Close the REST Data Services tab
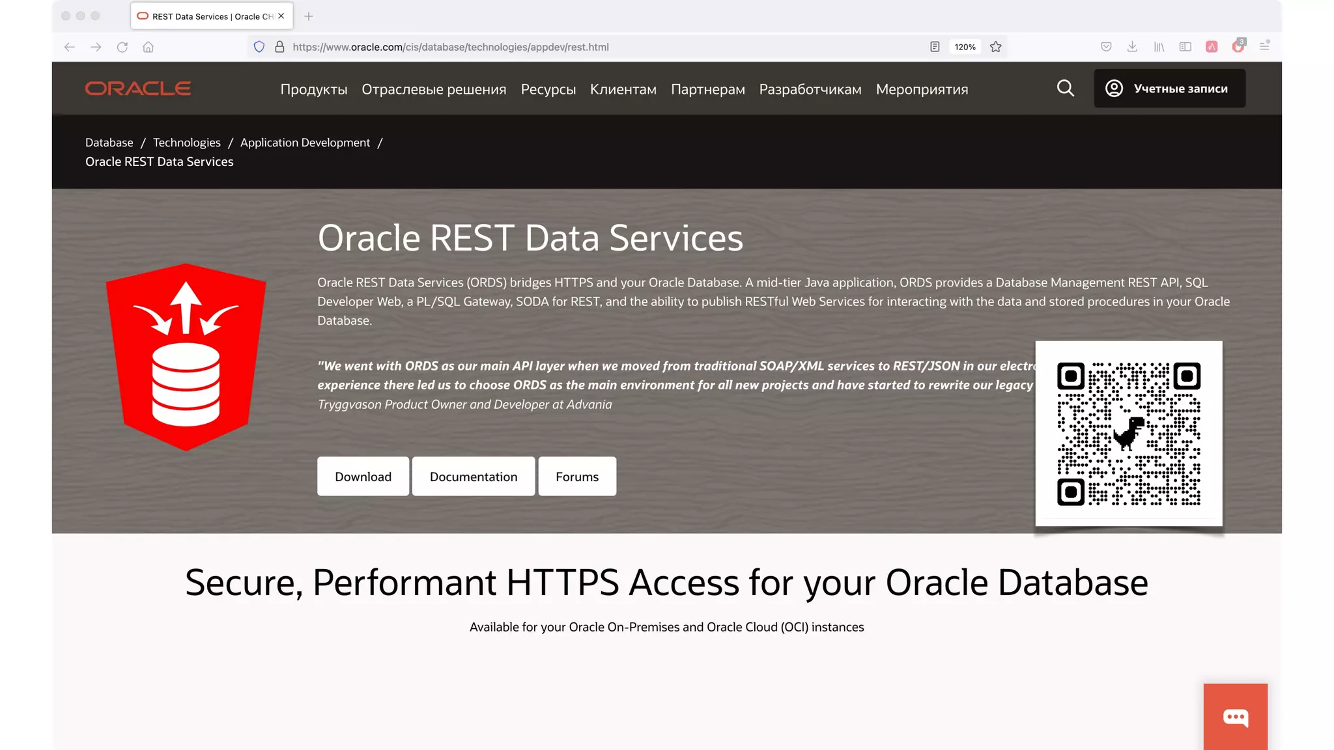 [281, 16]
